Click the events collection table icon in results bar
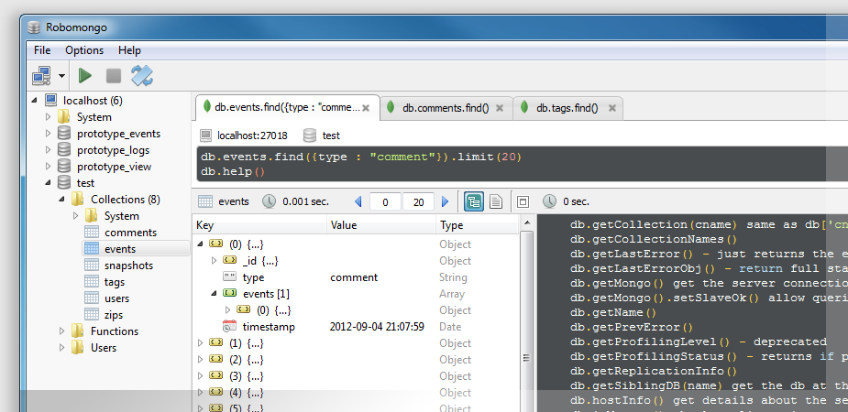848x412 pixels. click(205, 202)
